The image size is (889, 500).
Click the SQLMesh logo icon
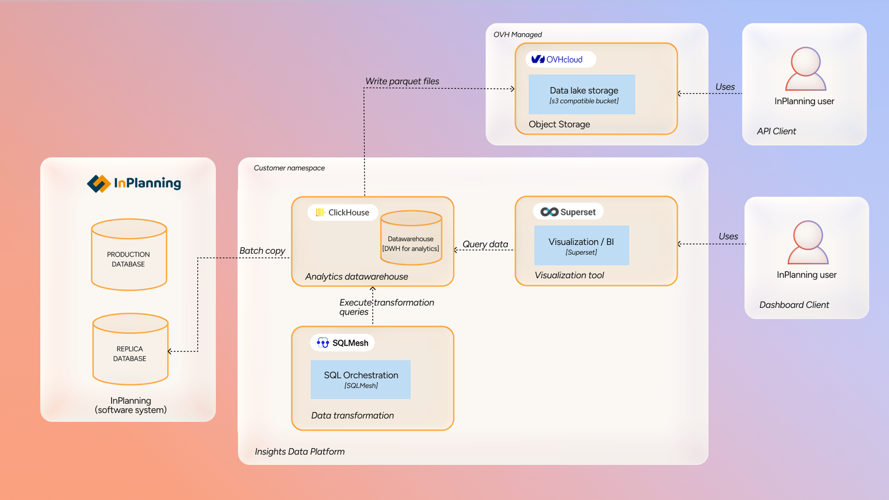click(323, 343)
